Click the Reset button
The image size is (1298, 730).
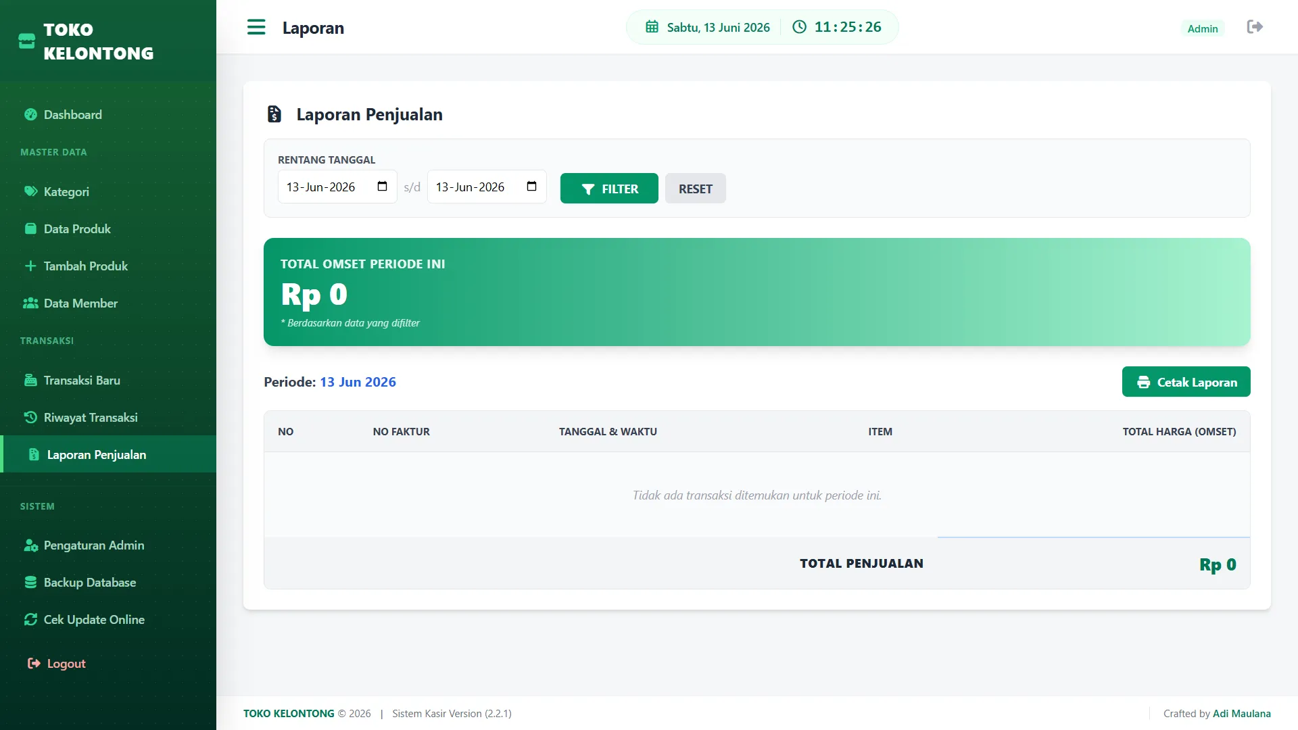click(695, 189)
